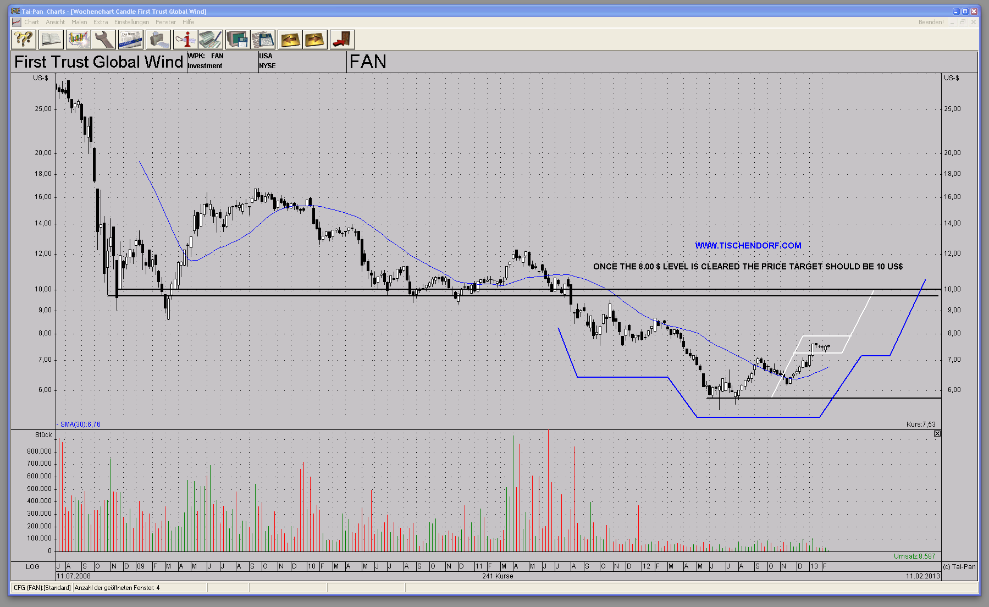Click the '241 Kurse' label
Screen dimensions: 989x607
(x=498, y=576)
